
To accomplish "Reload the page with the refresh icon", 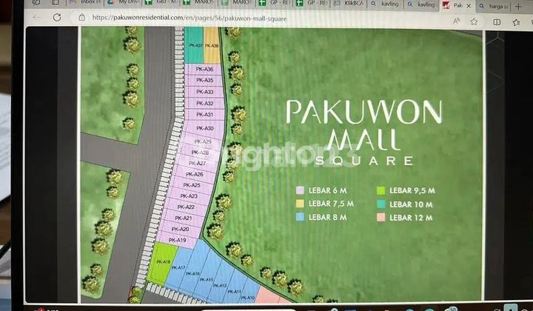I will tap(57, 17).
